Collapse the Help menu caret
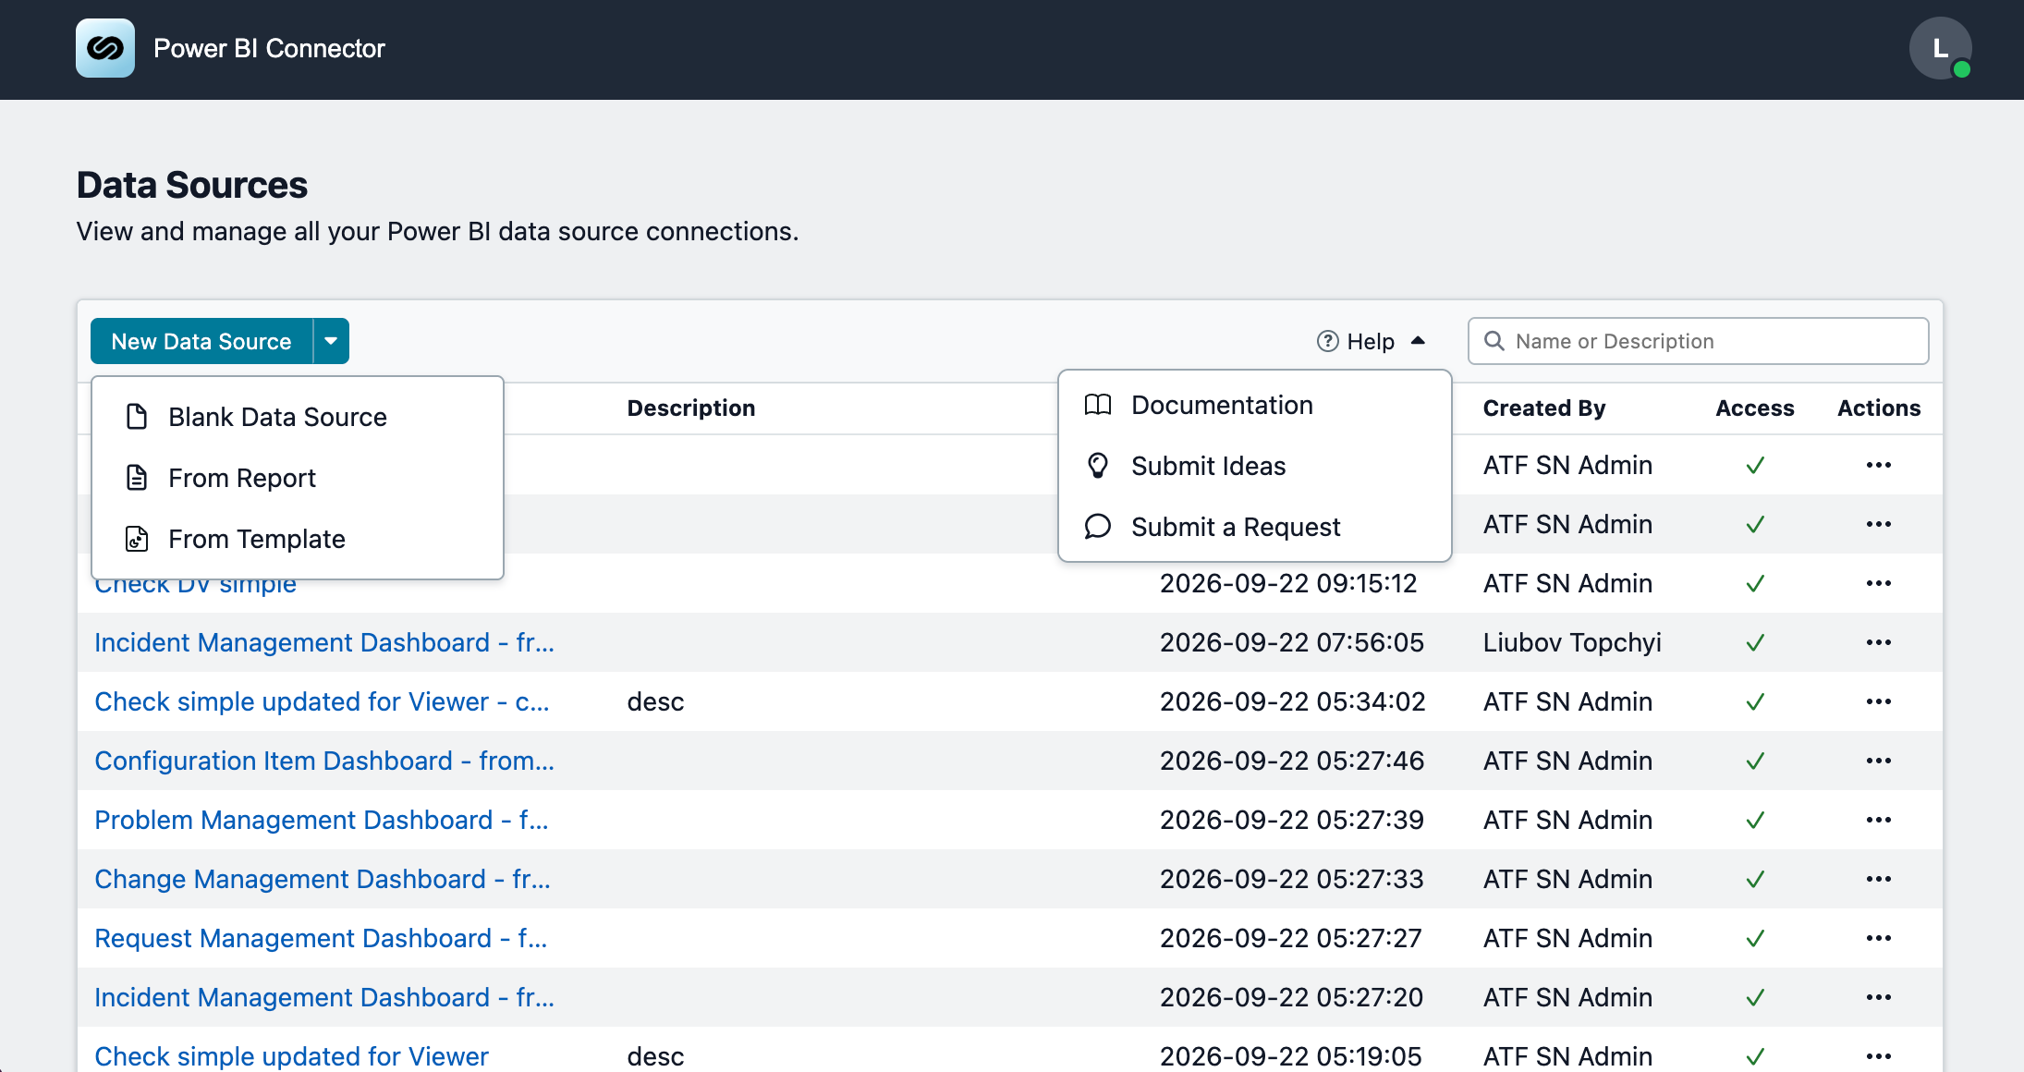This screenshot has height=1072, width=2024. pyautogui.click(x=1418, y=341)
